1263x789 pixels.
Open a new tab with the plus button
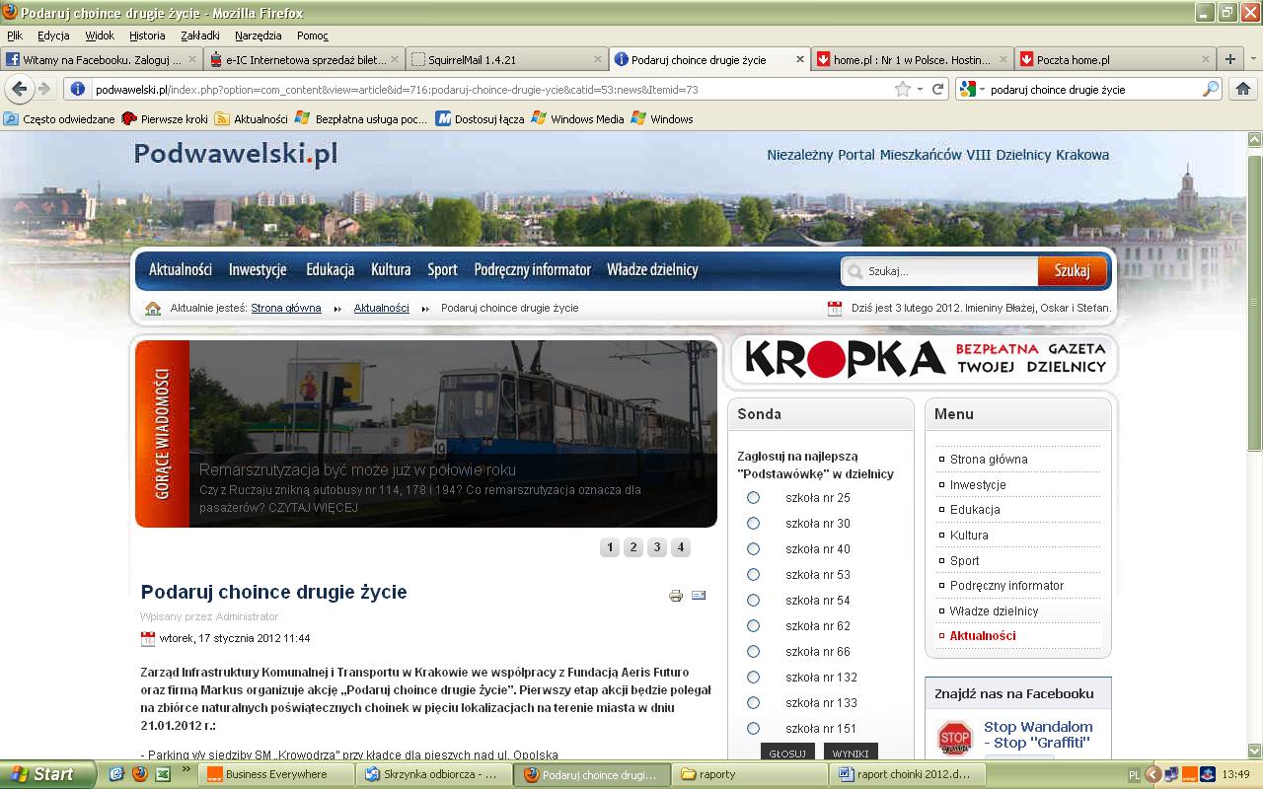coord(1230,59)
